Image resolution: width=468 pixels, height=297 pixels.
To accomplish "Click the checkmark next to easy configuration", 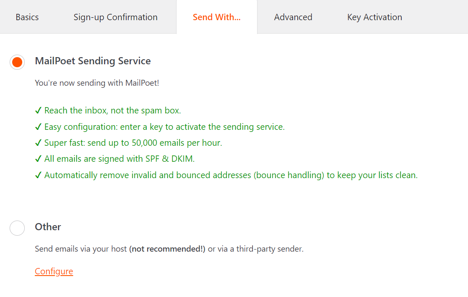I will point(39,126).
